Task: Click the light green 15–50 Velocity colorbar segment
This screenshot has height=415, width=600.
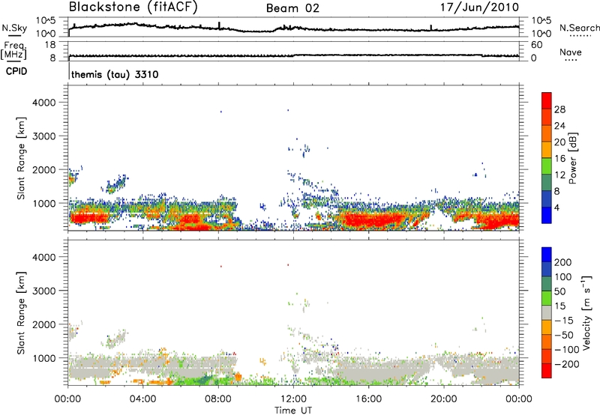Action: click(x=547, y=298)
